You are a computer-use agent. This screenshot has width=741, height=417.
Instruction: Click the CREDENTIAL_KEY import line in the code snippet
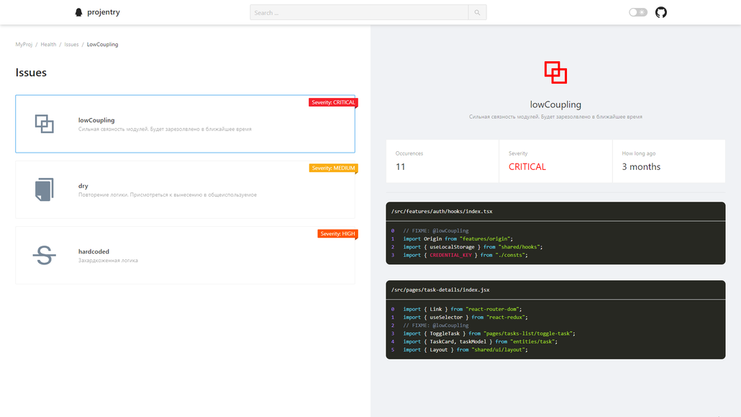point(465,254)
